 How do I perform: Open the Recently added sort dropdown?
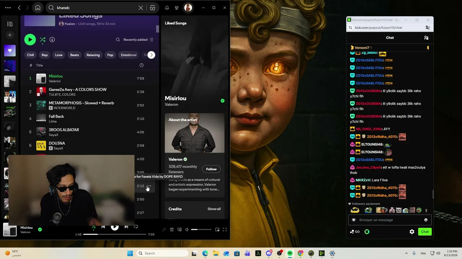click(x=138, y=40)
